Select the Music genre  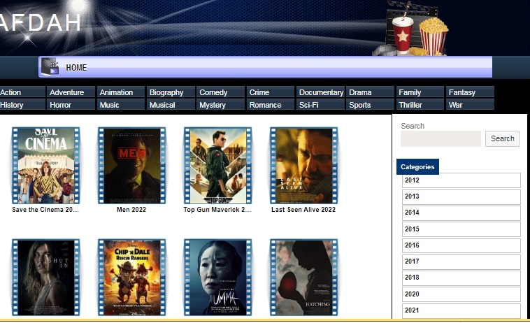[121, 105]
